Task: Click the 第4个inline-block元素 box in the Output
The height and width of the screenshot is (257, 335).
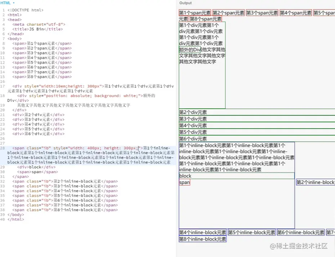Action: click(x=202, y=232)
